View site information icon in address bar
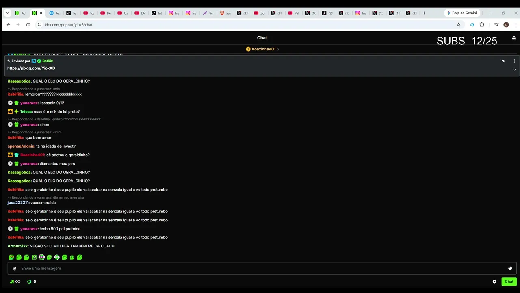 (39, 25)
